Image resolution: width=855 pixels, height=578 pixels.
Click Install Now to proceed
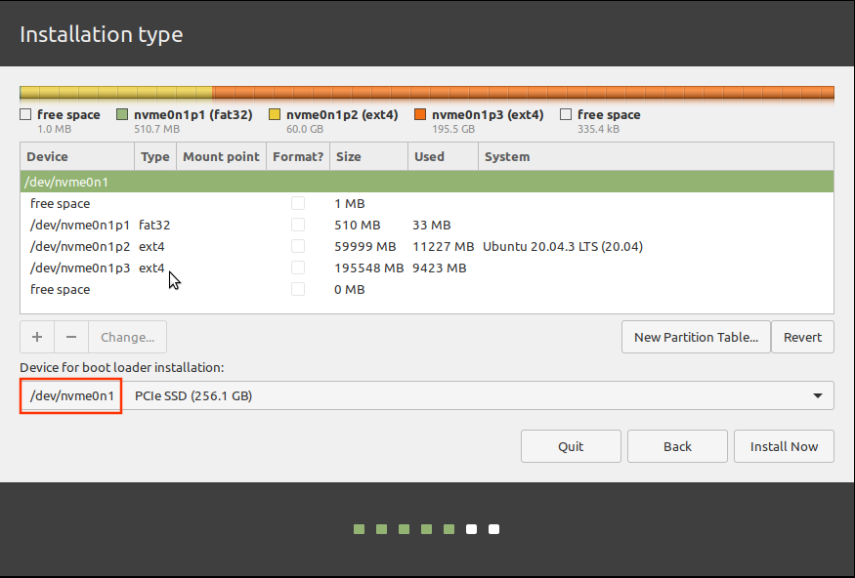point(784,446)
